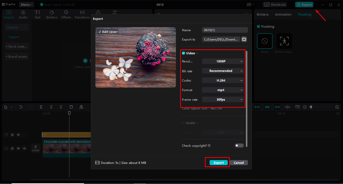Expand the Stock materials tree item
The height and width of the screenshot is (184, 343).
point(17,46)
